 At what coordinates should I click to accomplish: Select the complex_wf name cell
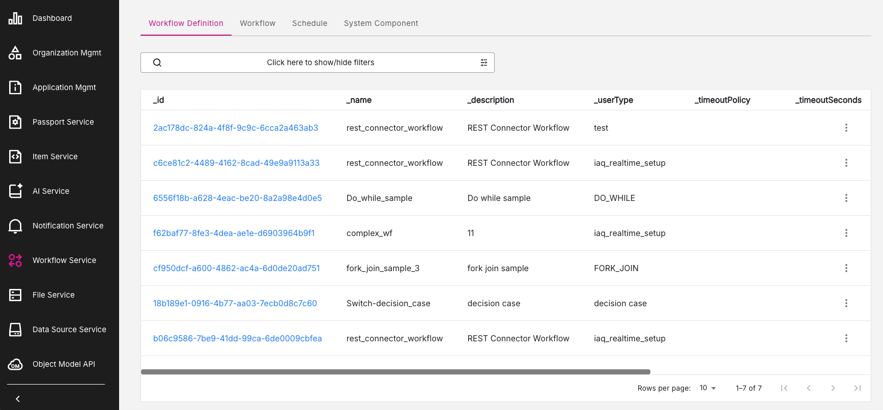pos(369,233)
